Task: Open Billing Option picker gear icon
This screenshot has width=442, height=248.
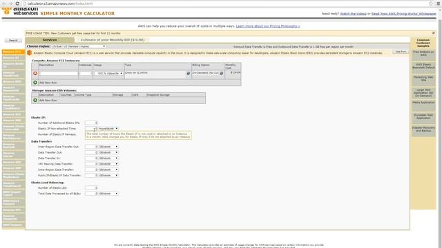Action: click(x=222, y=74)
